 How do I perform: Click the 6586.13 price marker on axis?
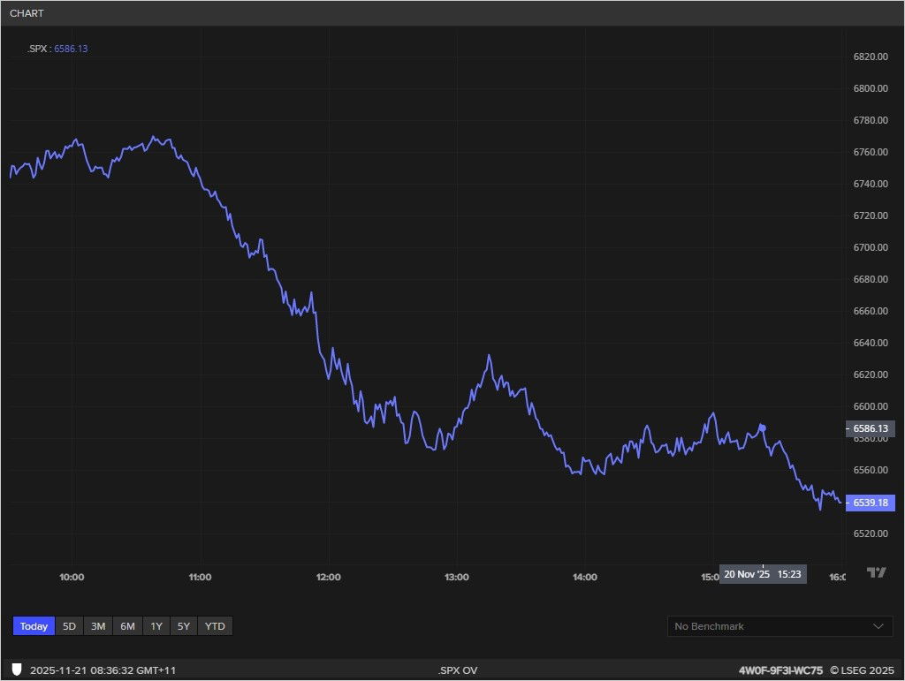pos(870,428)
